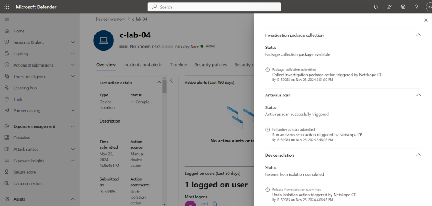
Task: Click the Actions & submissions icon
Action: click(7, 65)
